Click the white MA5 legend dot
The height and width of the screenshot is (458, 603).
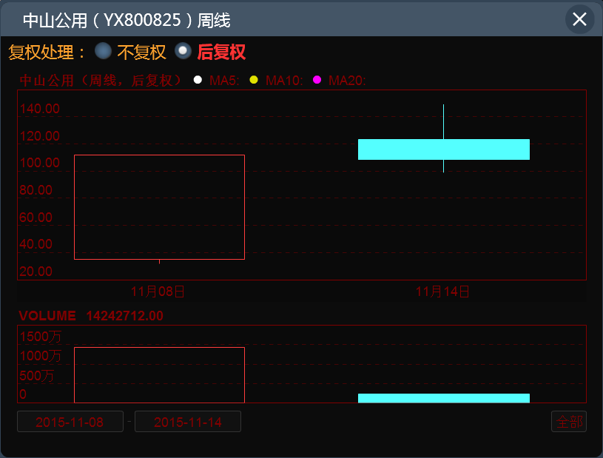pos(198,80)
